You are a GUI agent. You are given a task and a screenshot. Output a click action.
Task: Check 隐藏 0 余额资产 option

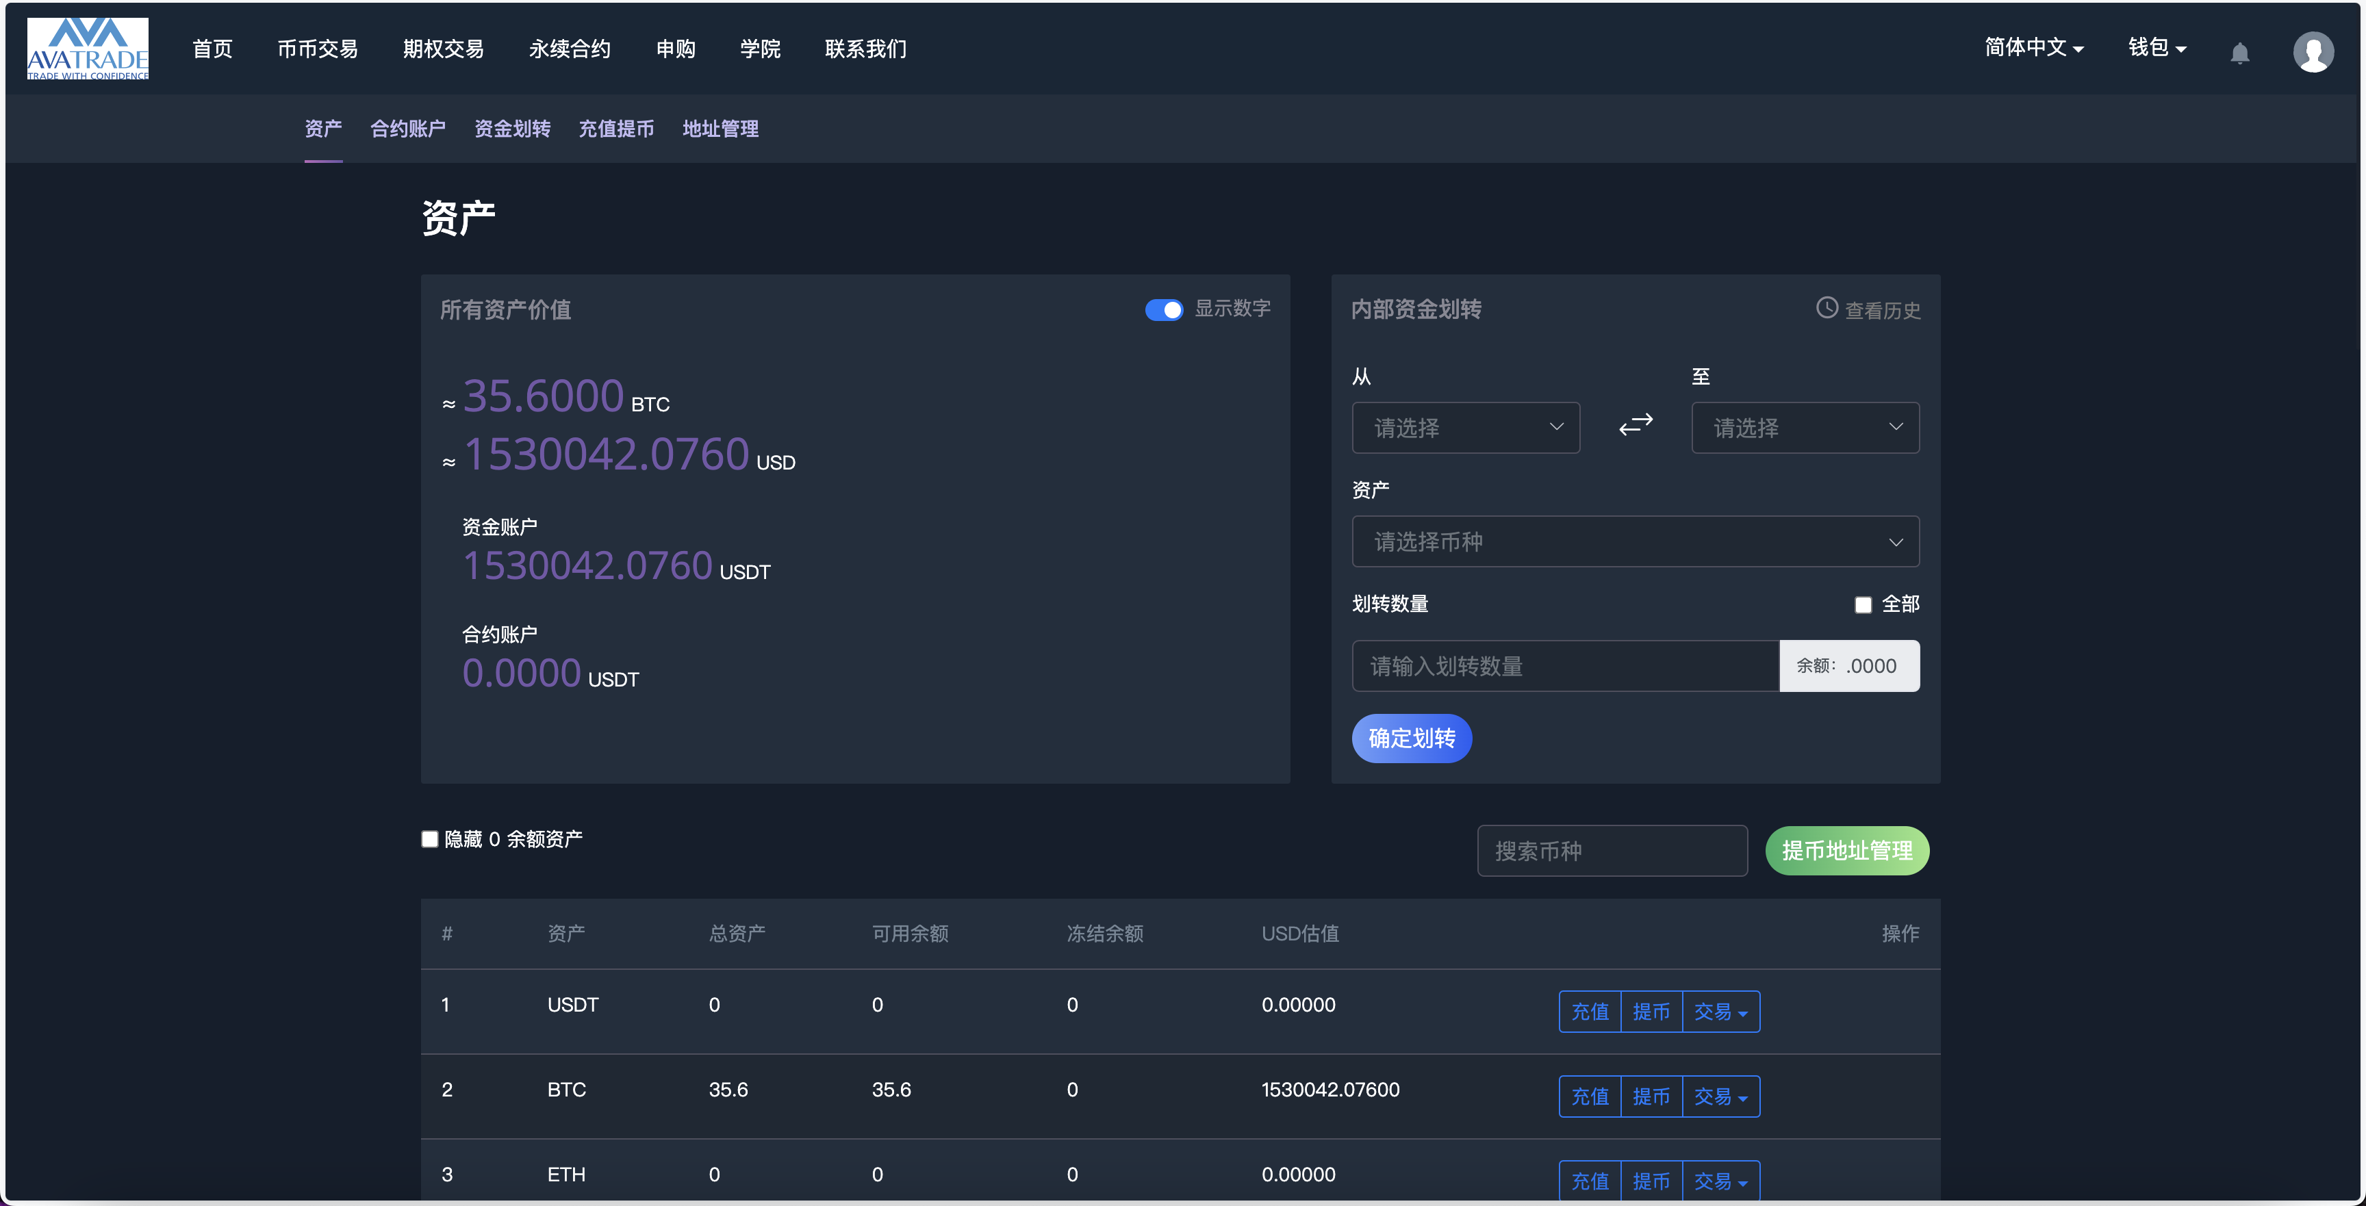429,838
